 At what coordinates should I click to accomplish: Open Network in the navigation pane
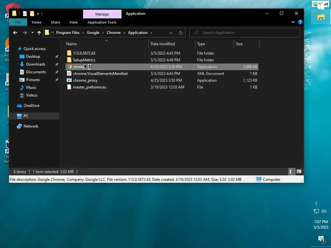[x=31, y=126]
